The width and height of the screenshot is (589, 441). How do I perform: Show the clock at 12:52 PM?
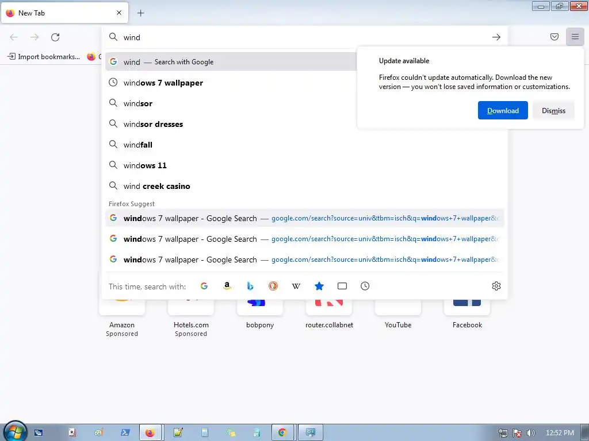click(560, 433)
